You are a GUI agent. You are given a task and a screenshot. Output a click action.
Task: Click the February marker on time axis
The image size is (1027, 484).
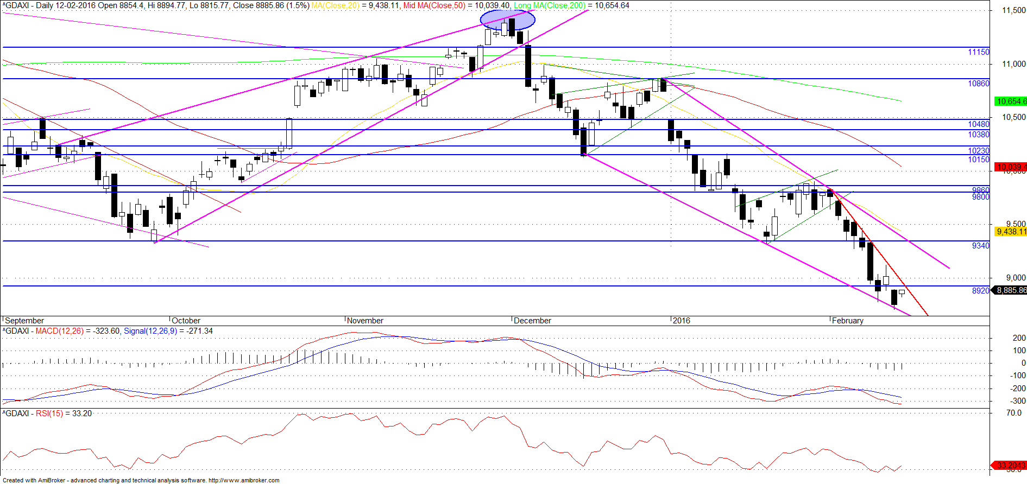coord(847,321)
